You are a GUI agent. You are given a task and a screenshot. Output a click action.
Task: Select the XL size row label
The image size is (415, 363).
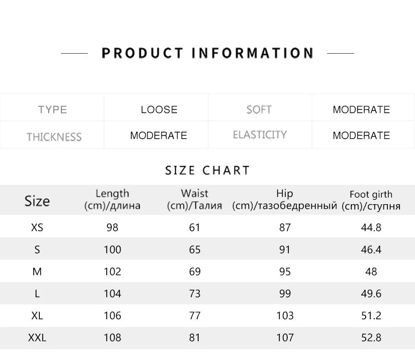[37, 315]
